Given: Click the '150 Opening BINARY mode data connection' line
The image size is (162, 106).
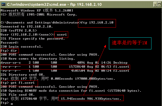Looking at the screenshot, I should click(71, 91).
